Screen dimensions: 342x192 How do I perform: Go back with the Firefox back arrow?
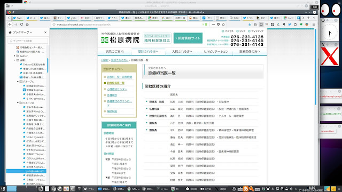[x=10, y=25]
